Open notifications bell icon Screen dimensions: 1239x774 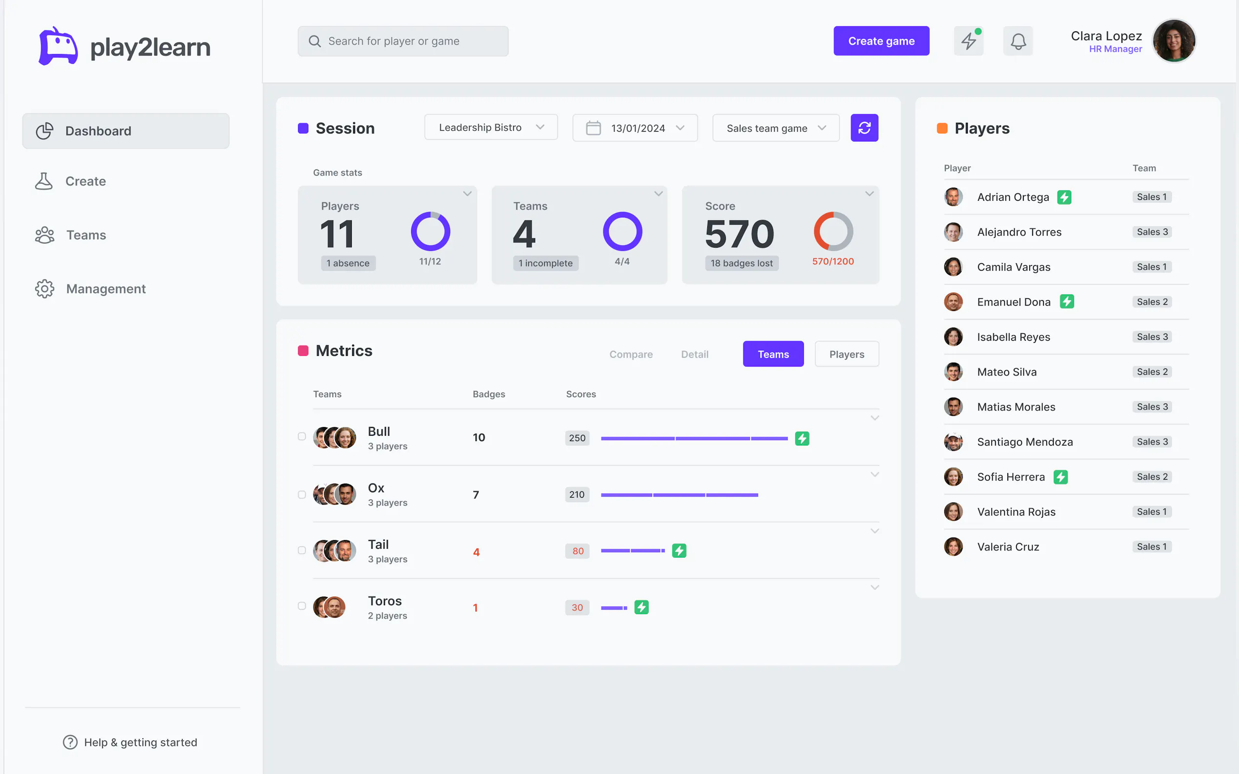[x=1018, y=41]
